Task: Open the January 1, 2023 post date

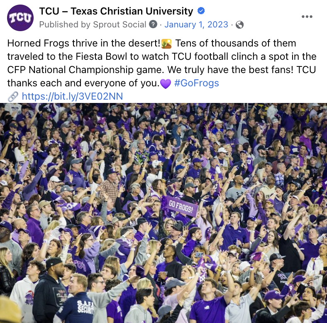Action: point(196,24)
